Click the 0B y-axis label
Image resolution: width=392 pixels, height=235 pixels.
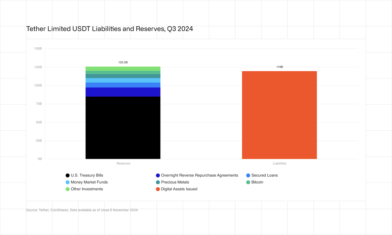point(40,159)
